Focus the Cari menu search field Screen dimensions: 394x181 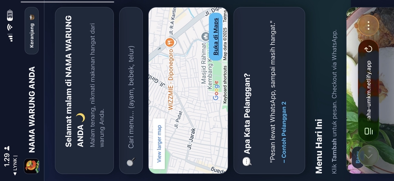pyautogui.click(x=131, y=90)
